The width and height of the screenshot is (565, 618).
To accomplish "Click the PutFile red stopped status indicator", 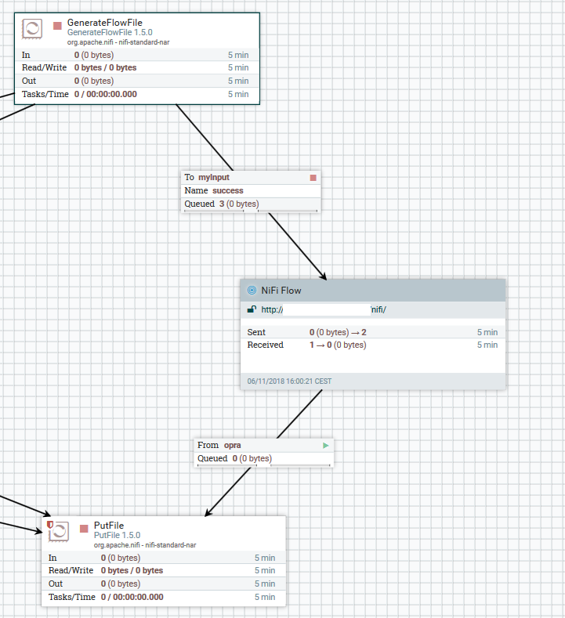I will point(84,529).
